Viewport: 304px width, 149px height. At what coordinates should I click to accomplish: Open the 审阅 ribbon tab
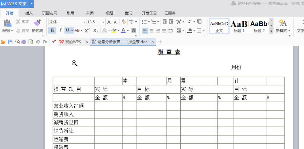(90, 13)
